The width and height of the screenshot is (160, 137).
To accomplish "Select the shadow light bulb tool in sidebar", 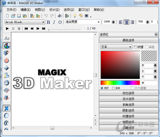I will point(6,75).
